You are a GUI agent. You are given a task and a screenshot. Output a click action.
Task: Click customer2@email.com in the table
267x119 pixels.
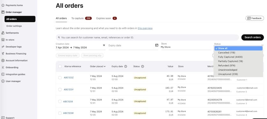tap(247, 88)
